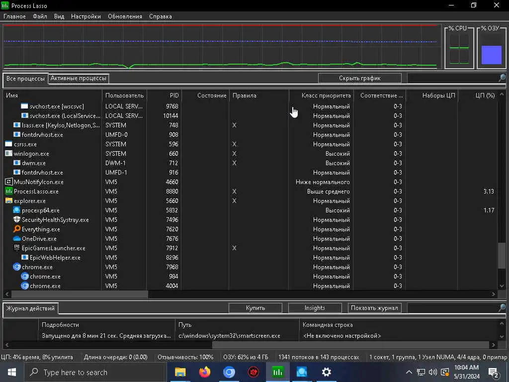The width and height of the screenshot is (509, 382).
Task: Open Settings gear on the taskbar
Action: (326, 372)
